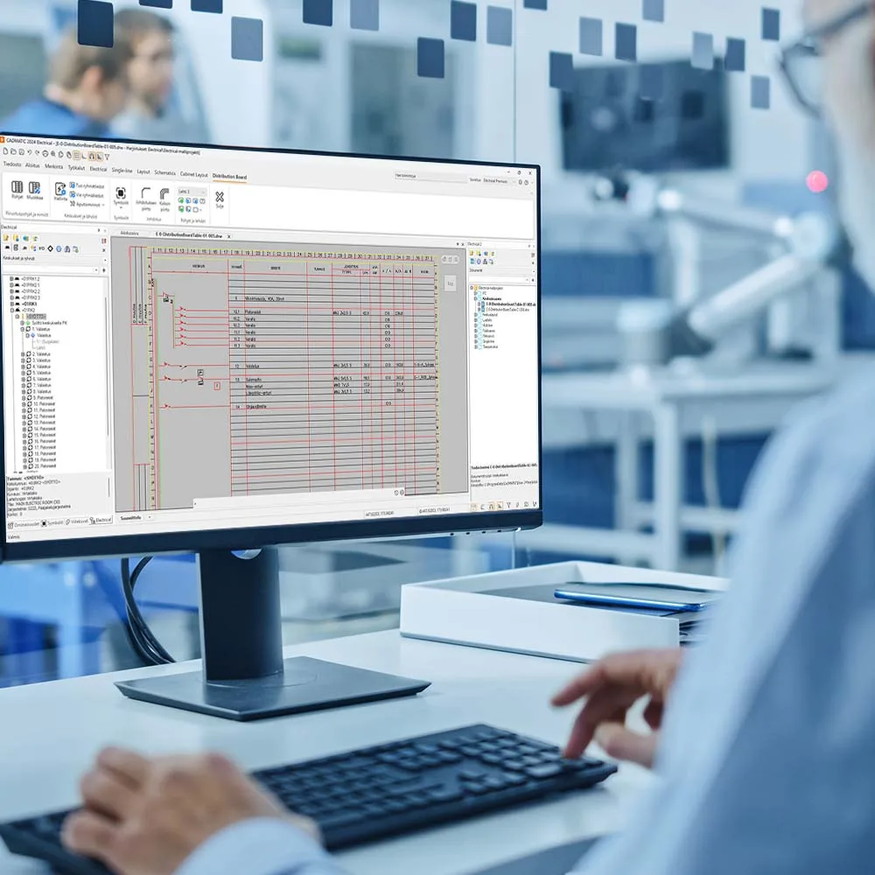Open the Lehti 1 sheet selector dropdown
875x875 pixels.
tap(192, 192)
